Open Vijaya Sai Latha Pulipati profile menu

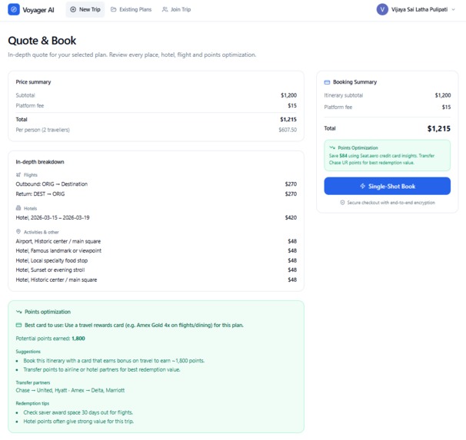(x=416, y=9)
